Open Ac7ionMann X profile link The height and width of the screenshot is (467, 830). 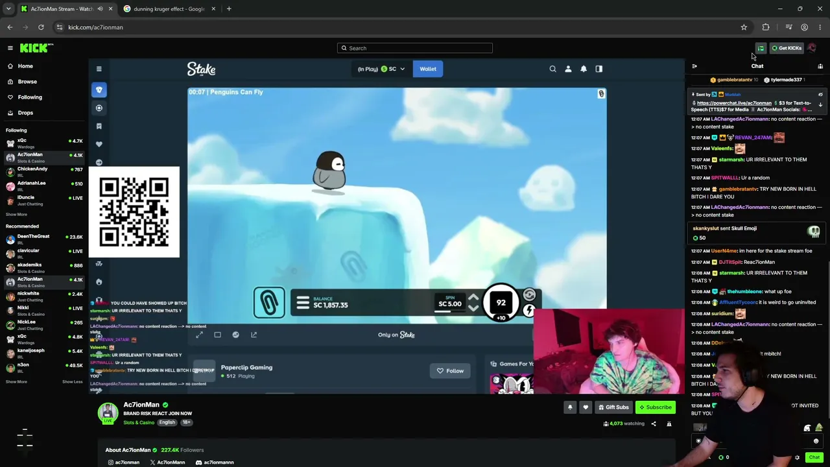(x=167, y=462)
